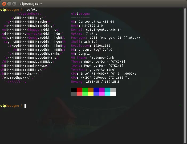Click the black color block

[74, 90]
